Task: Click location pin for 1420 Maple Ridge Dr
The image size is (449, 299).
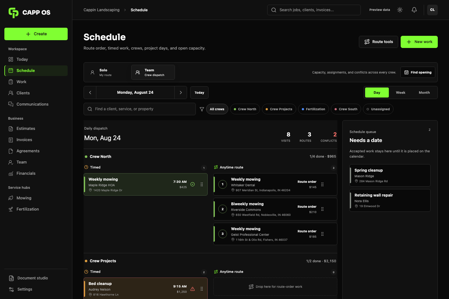Action: 90,190
